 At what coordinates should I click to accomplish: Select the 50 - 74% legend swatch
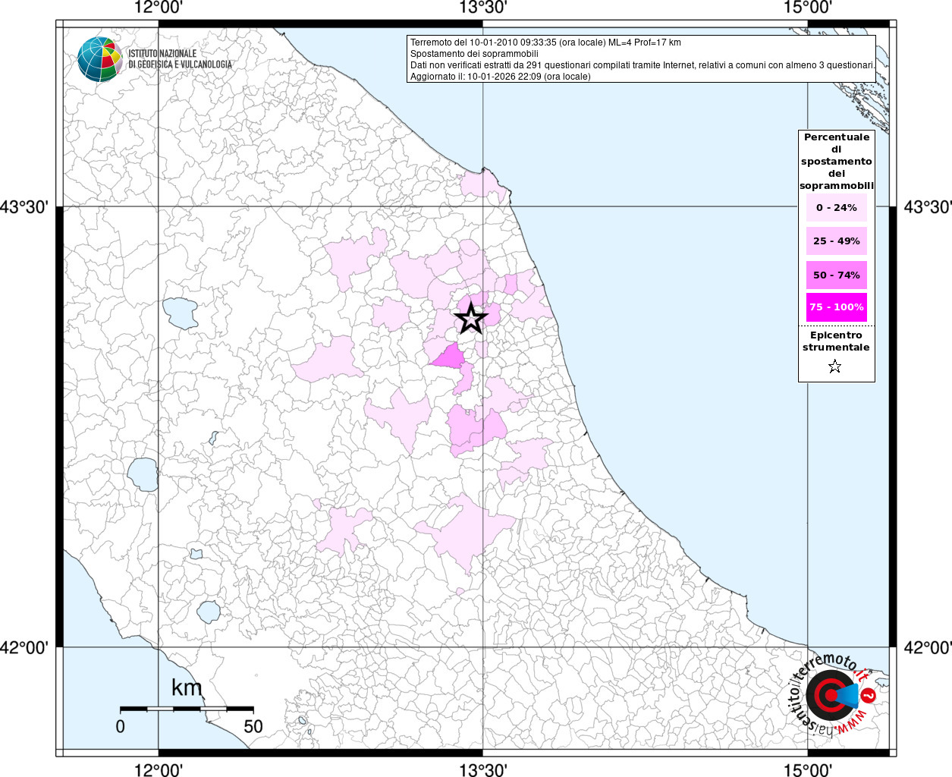click(x=836, y=275)
